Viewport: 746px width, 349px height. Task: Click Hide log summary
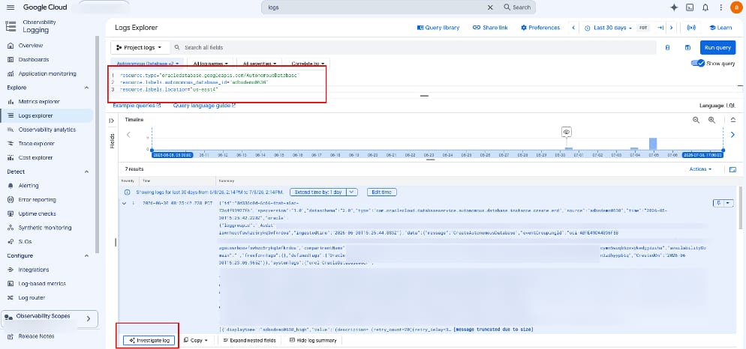313,341
